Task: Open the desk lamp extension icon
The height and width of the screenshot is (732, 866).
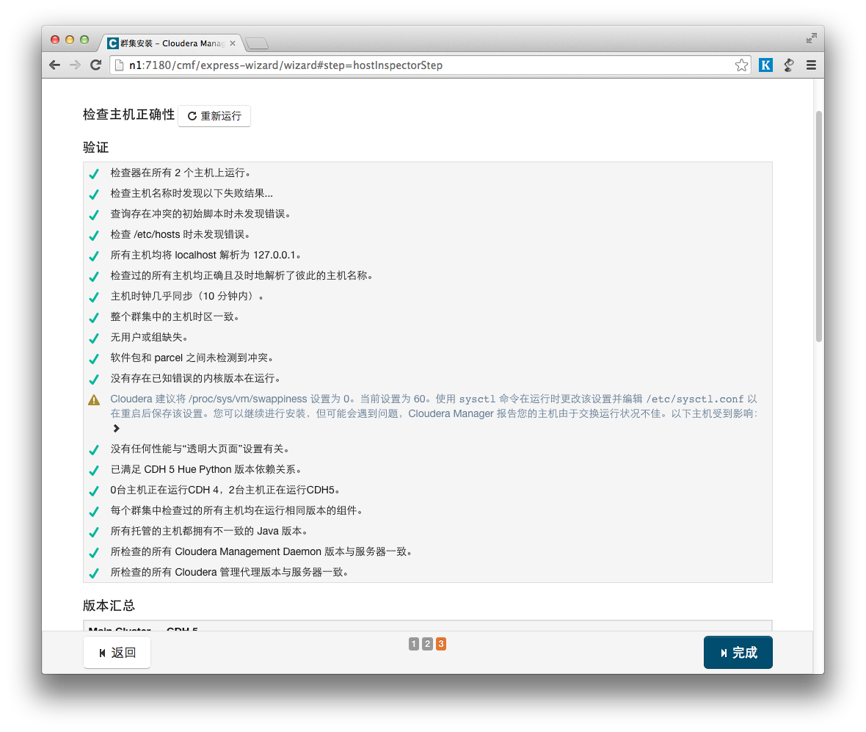Action: click(788, 65)
